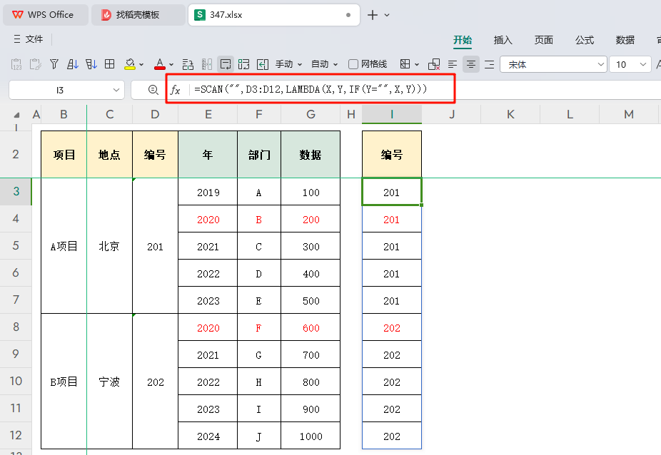The width and height of the screenshot is (661, 455).
Task: Open the 自动 dropdown
Action: [x=324, y=64]
